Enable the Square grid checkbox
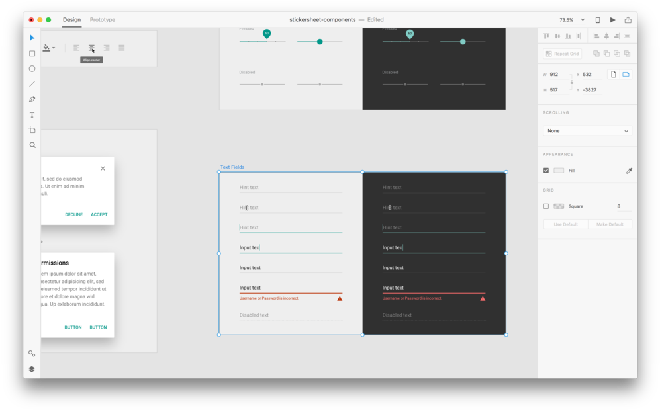Image resolution: width=660 pixels, height=410 pixels. click(x=546, y=206)
